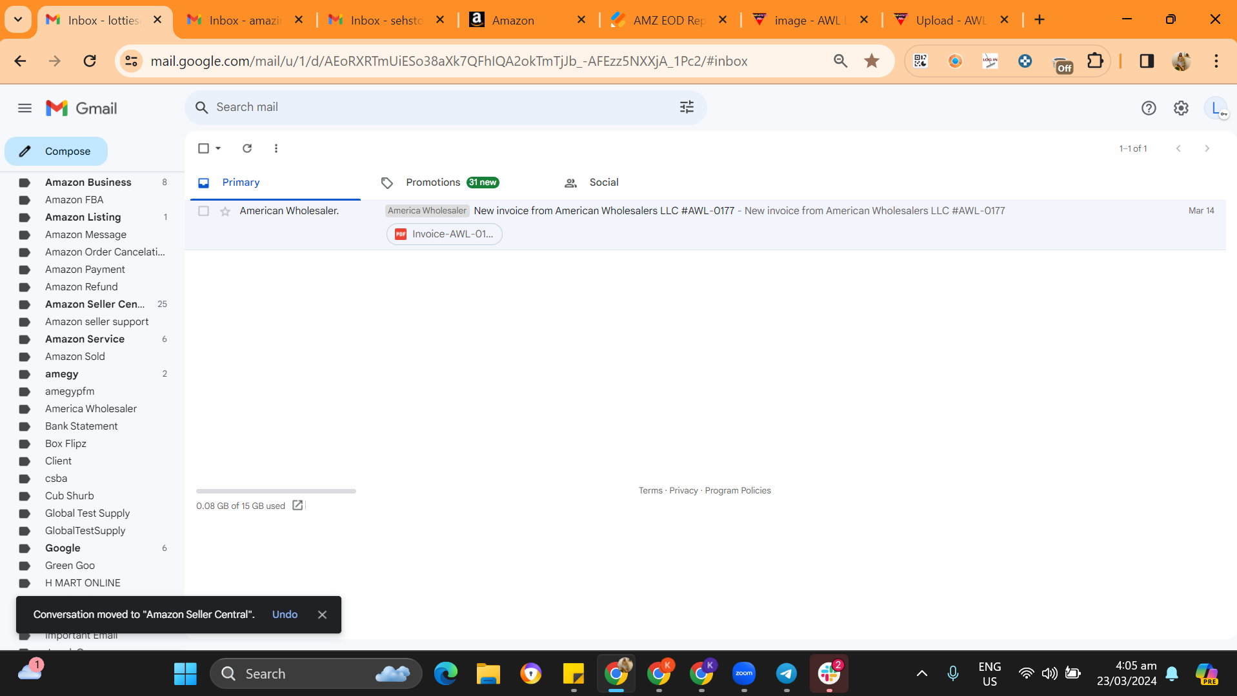The image size is (1237, 696).
Task: Launch Microsoft Edge from taskbar
Action: coord(445,674)
